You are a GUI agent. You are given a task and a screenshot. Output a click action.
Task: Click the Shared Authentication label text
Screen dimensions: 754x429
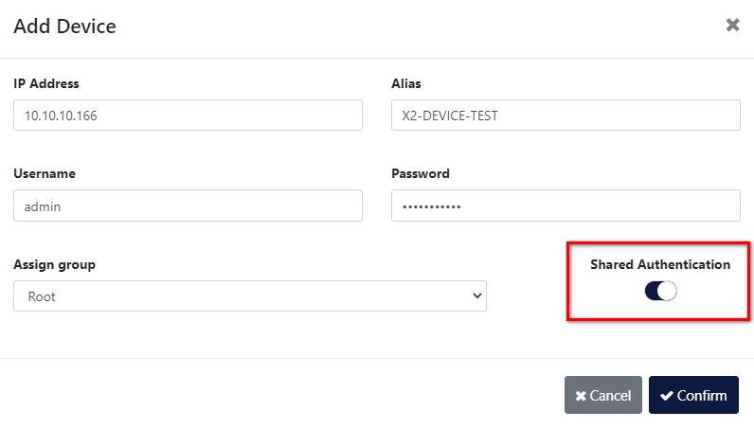tap(660, 264)
